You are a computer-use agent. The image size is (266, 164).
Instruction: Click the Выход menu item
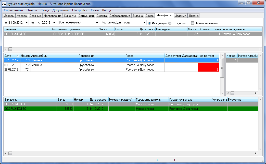[107, 10]
